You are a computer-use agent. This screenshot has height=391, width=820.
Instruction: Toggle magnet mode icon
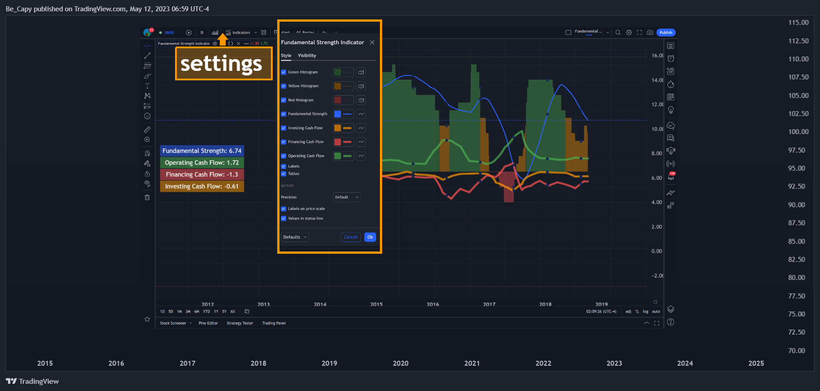[147, 154]
